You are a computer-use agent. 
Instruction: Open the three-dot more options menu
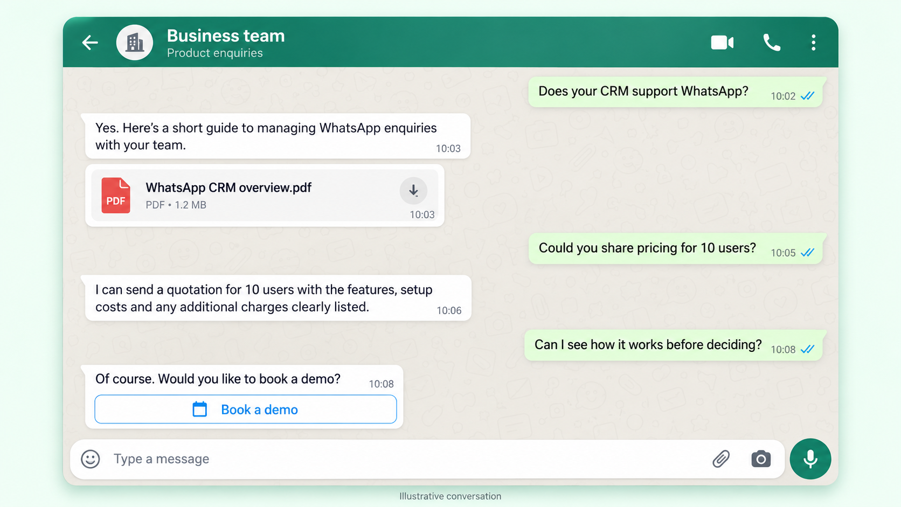[x=813, y=43]
